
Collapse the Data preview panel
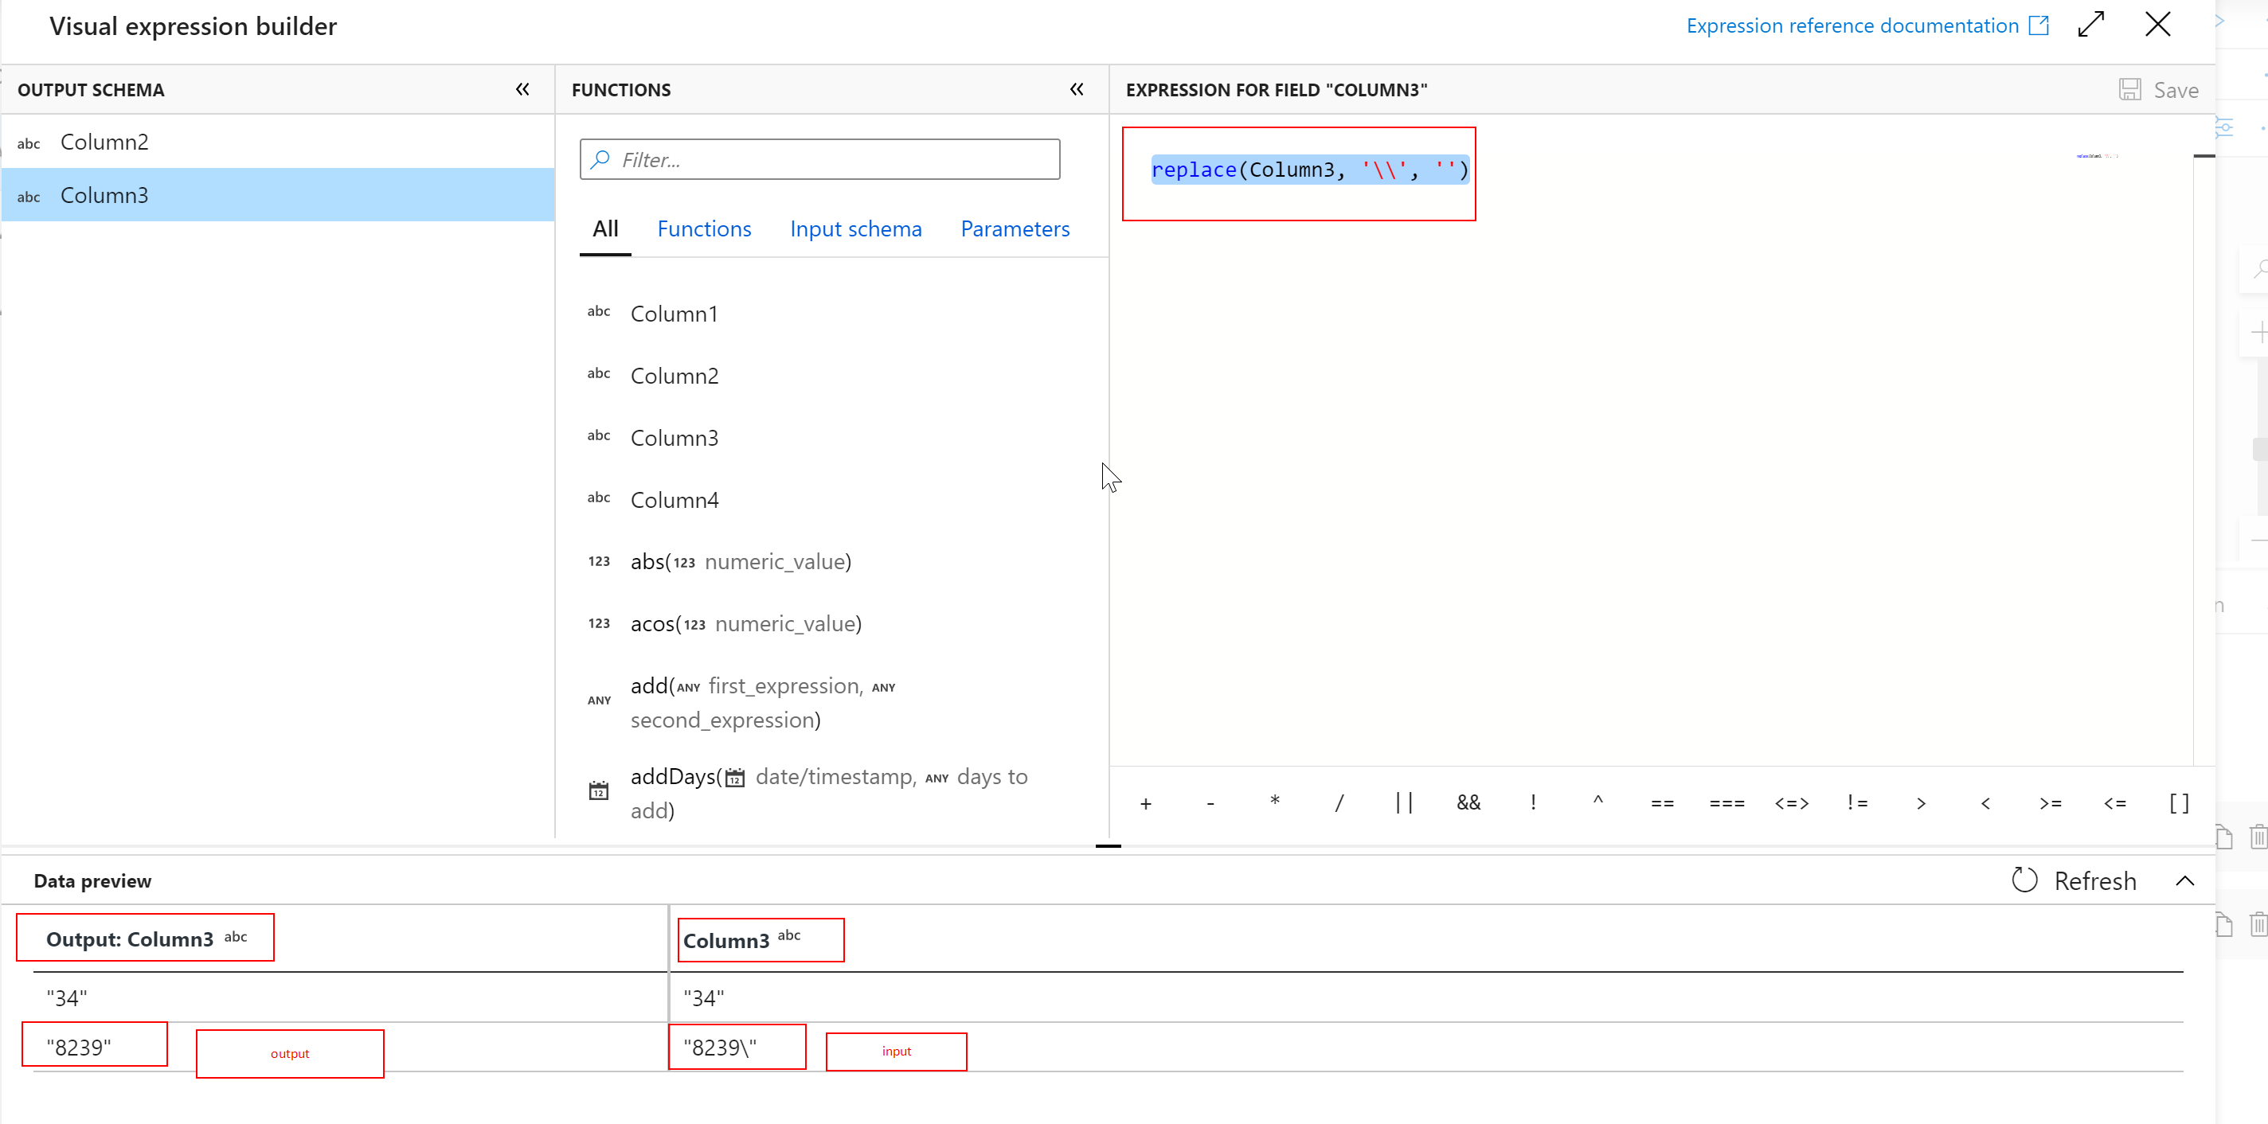tap(2185, 880)
